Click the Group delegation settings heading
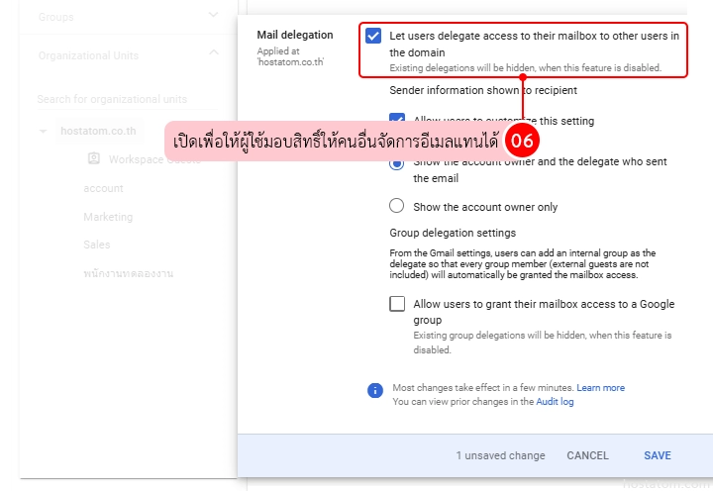 coord(453,233)
